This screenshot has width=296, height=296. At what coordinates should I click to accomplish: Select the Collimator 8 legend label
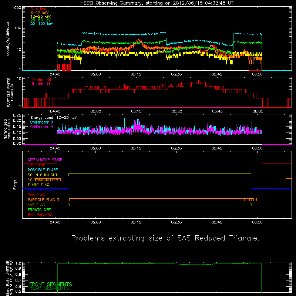click(41, 122)
